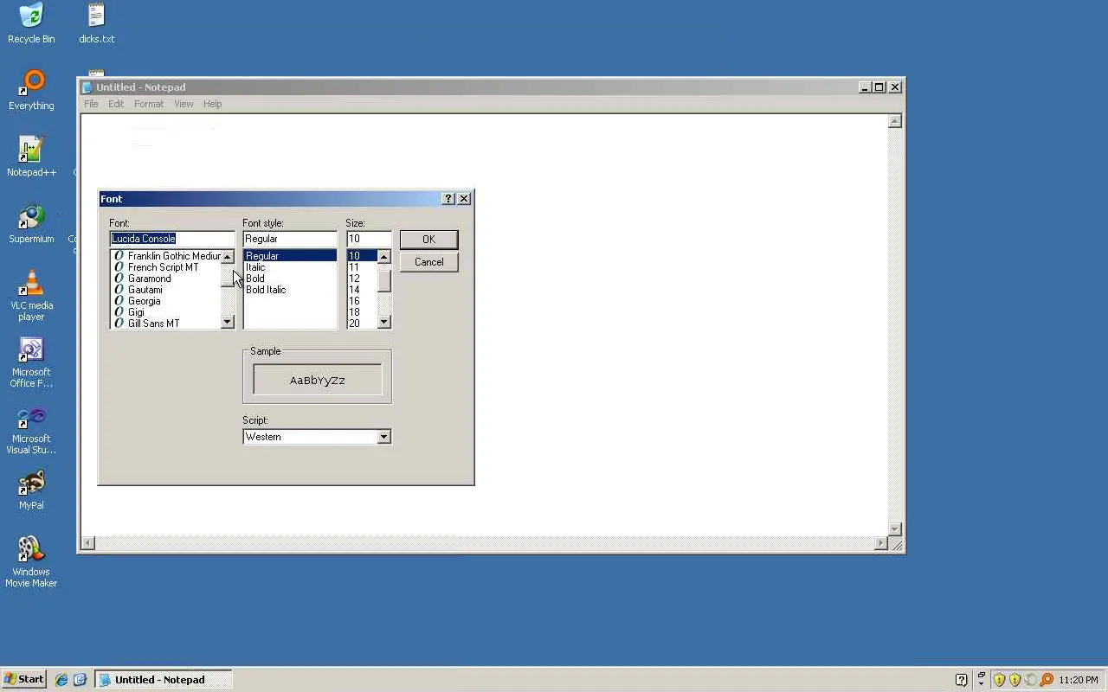Image resolution: width=1108 pixels, height=692 pixels.
Task: Select size 14 in the Size list
Action: pos(363,290)
